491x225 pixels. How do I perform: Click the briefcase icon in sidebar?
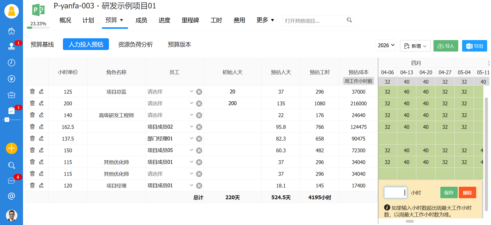tap(12, 95)
